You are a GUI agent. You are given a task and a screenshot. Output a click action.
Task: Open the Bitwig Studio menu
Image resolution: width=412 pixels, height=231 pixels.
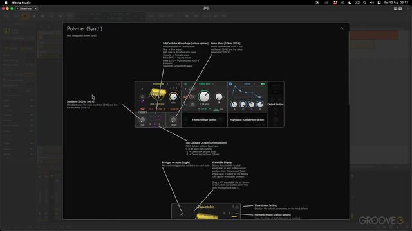tap(21, 3)
